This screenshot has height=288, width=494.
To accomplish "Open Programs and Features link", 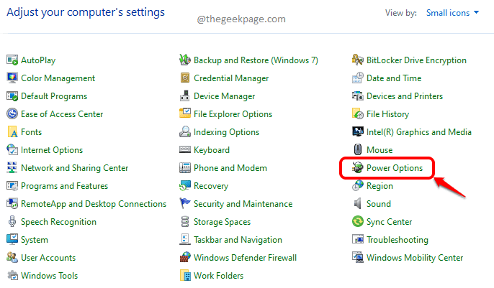I will click(64, 186).
